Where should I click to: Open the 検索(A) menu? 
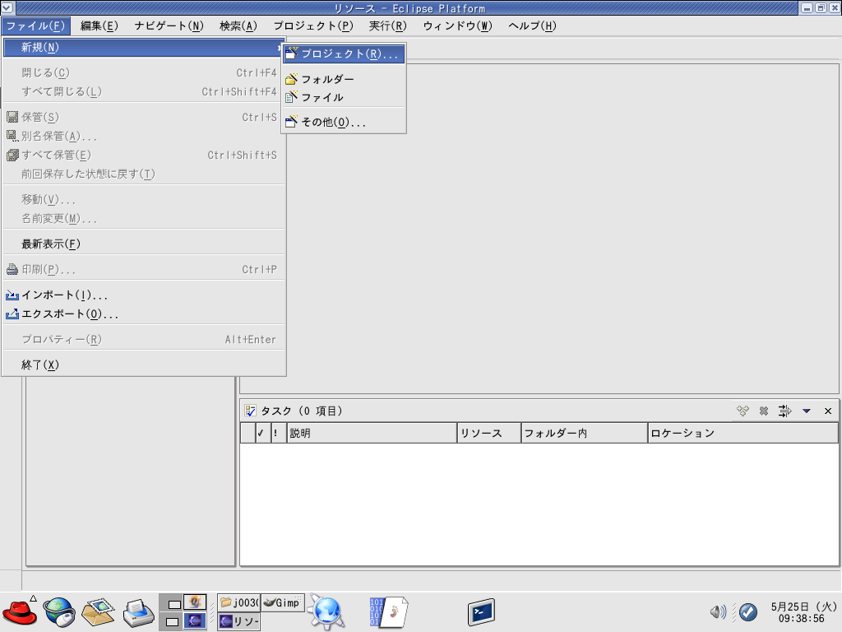point(238,26)
